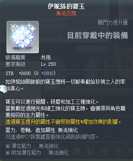Click the faded four-petal clover icon at bottom
The image size is (133, 161).
click(118, 151)
